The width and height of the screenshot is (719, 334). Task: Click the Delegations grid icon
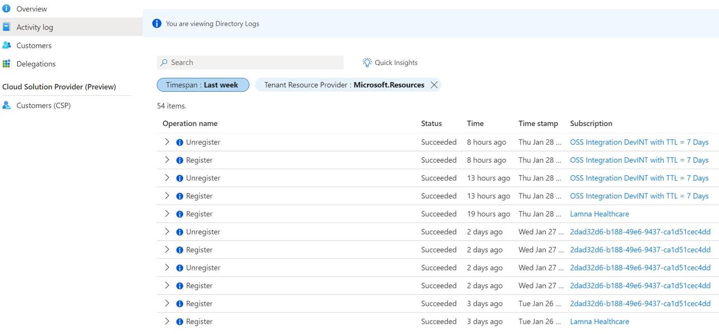pyautogui.click(x=6, y=64)
